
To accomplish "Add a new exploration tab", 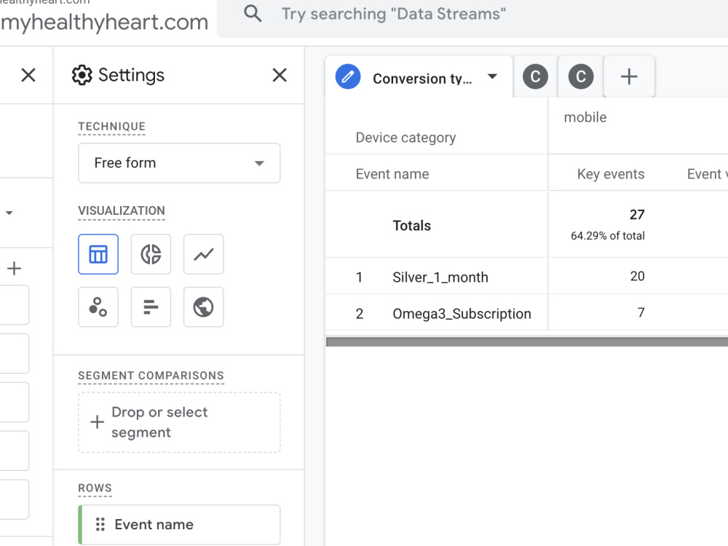I will [x=629, y=76].
